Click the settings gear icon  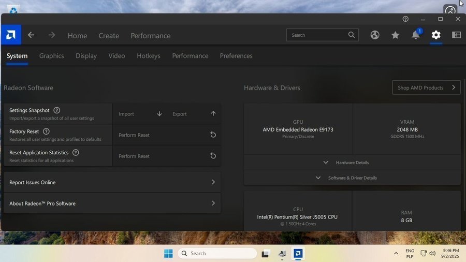tap(436, 35)
